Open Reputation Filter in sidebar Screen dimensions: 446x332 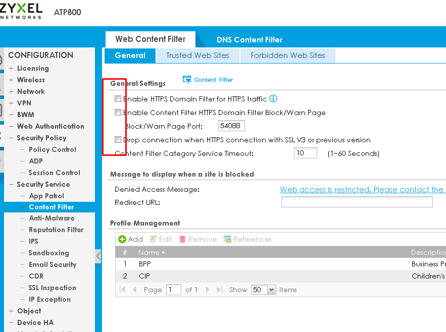click(x=56, y=230)
